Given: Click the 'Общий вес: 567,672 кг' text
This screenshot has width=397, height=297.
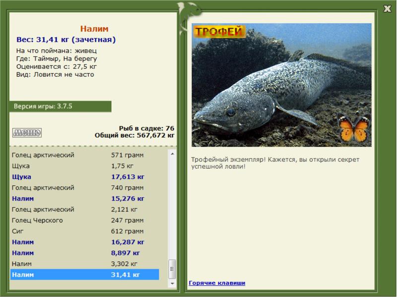Looking at the screenshot, I should coord(134,135).
